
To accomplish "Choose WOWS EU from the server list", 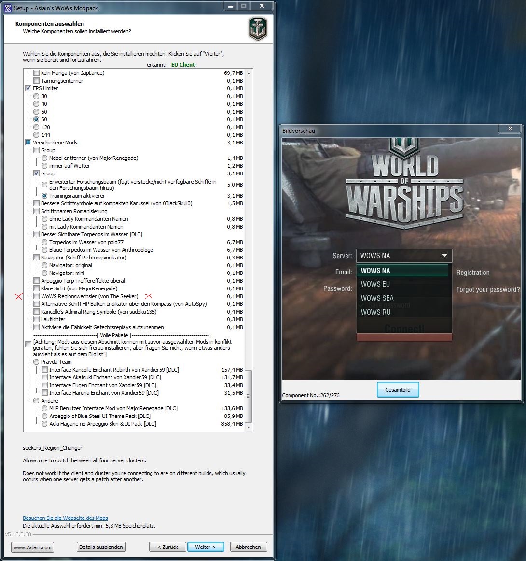I will coord(402,284).
